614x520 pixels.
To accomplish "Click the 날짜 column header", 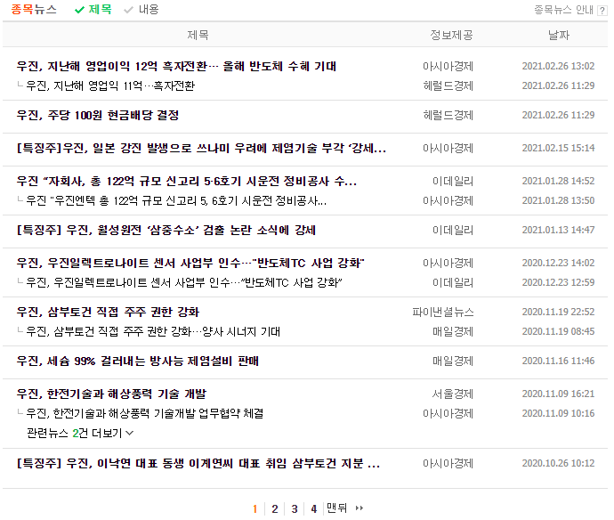I will click(559, 36).
